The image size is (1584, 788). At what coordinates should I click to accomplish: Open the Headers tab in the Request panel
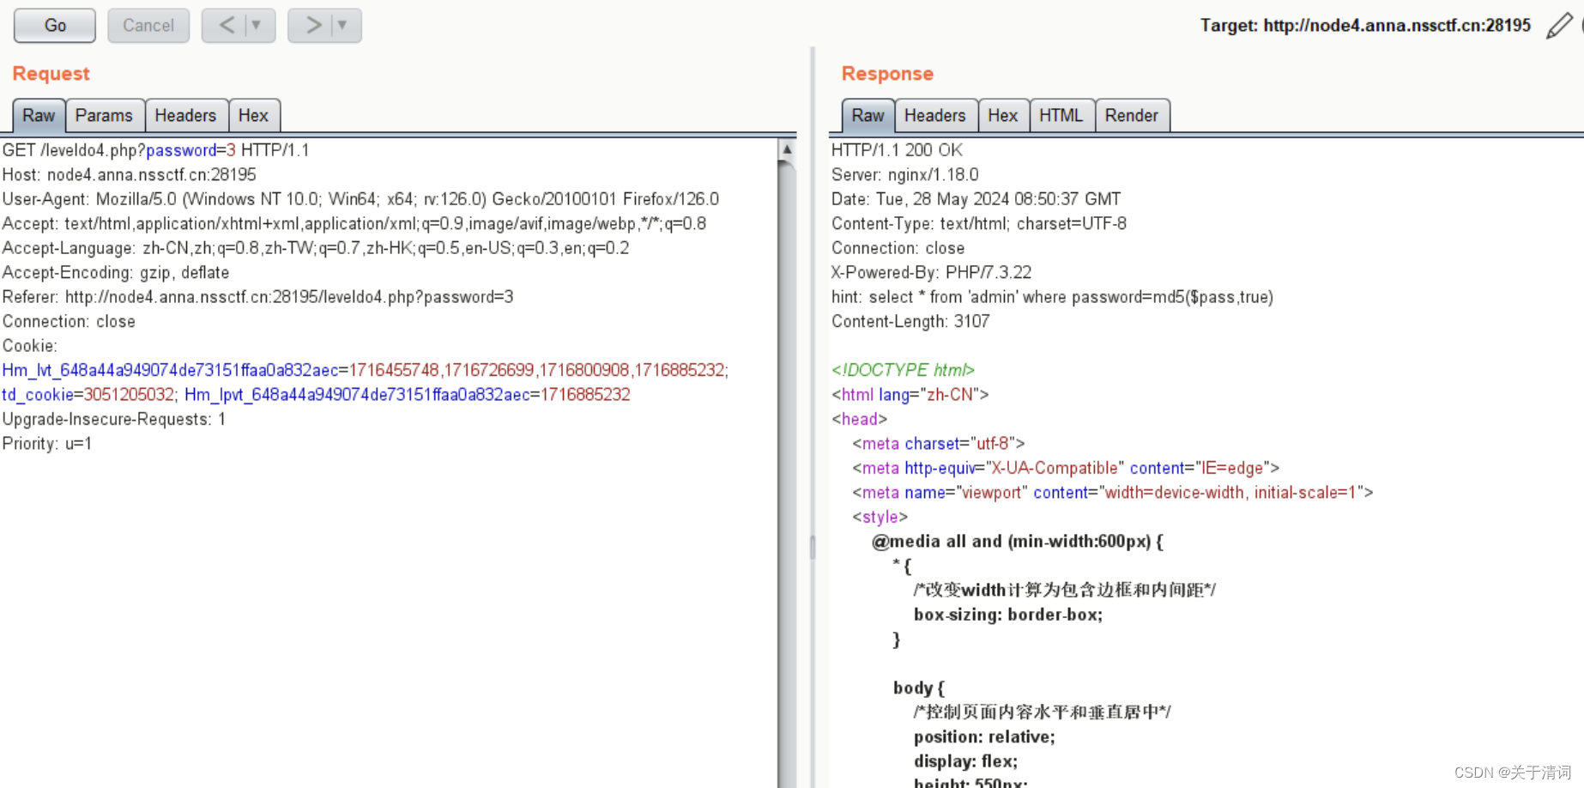click(x=186, y=115)
